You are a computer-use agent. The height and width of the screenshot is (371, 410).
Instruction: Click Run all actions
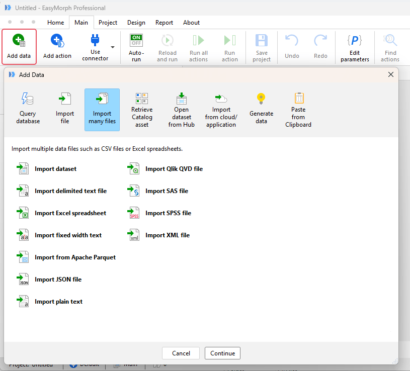(199, 48)
